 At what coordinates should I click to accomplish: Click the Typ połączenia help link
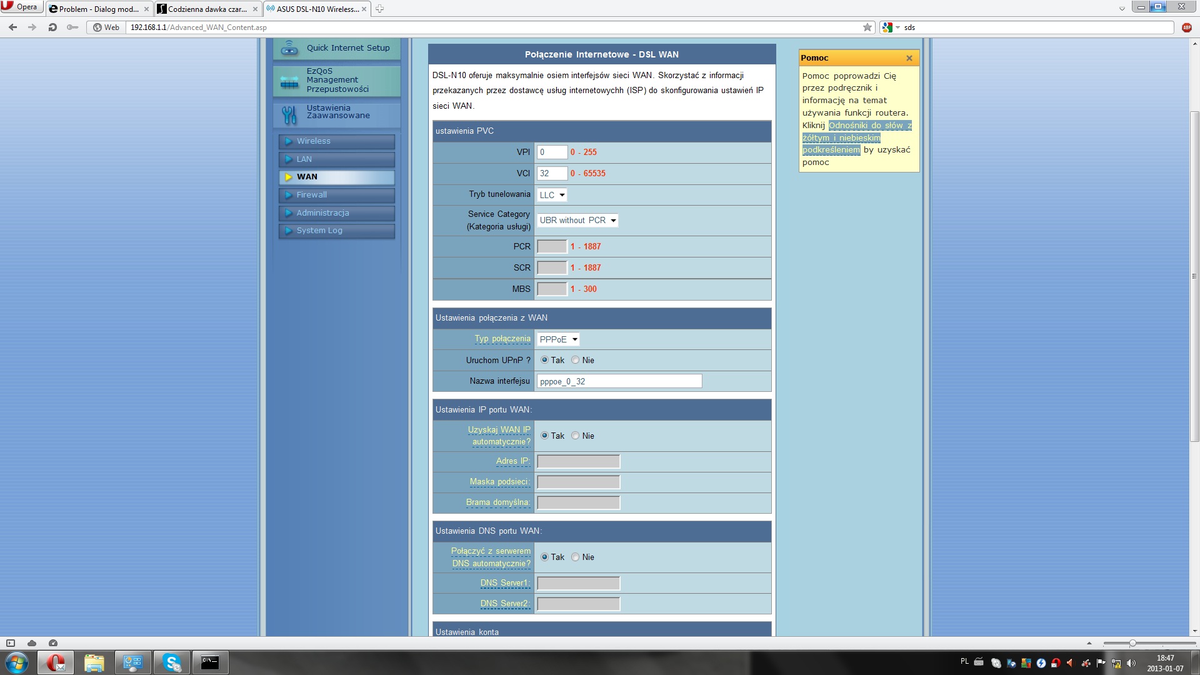click(x=502, y=339)
